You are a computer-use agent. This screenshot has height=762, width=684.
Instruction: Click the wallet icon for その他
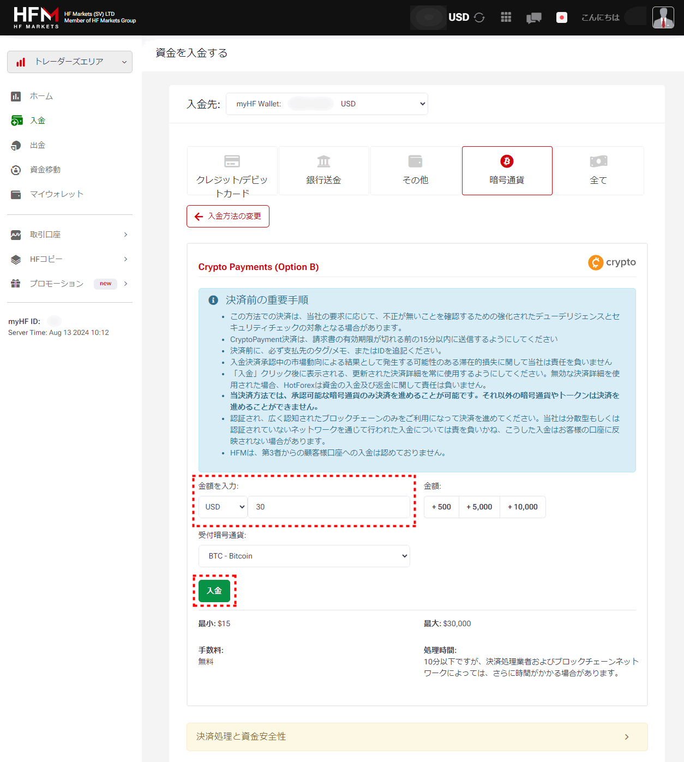tap(416, 161)
